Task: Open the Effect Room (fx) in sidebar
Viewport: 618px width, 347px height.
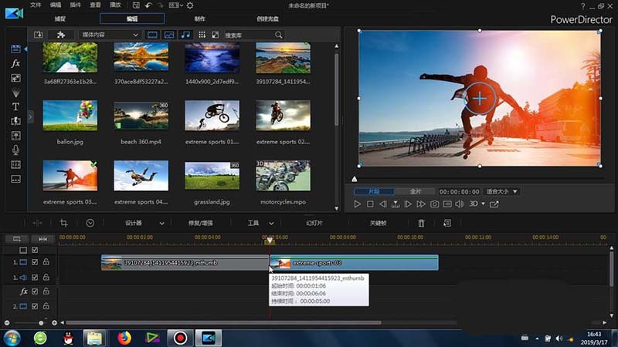Action: click(x=15, y=63)
